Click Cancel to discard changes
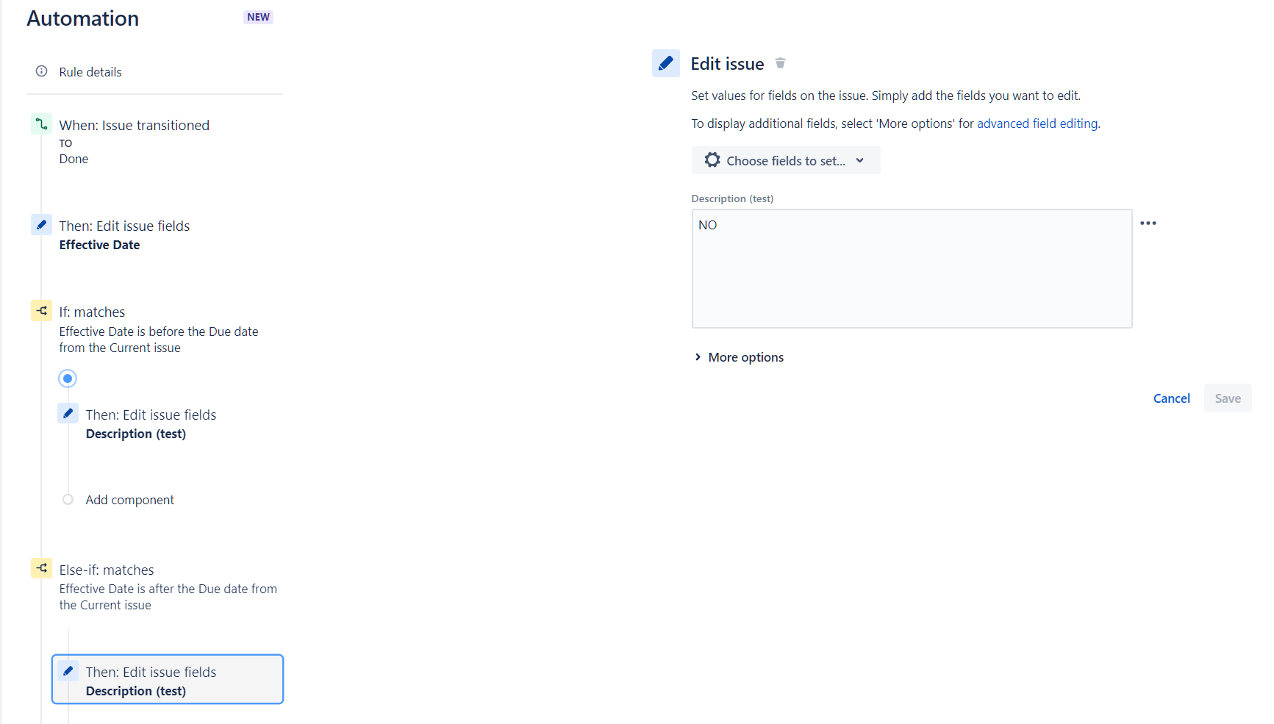Viewport: 1274px width, 724px height. pyautogui.click(x=1171, y=398)
